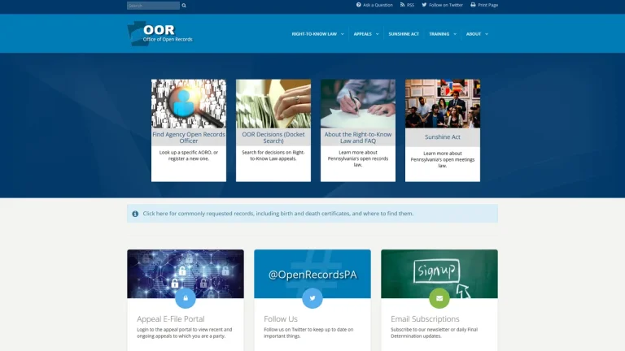The image size is (625, 351).
Task: Open the RSS feed icon
Action: pyautogui.click(x=402, y=5)
